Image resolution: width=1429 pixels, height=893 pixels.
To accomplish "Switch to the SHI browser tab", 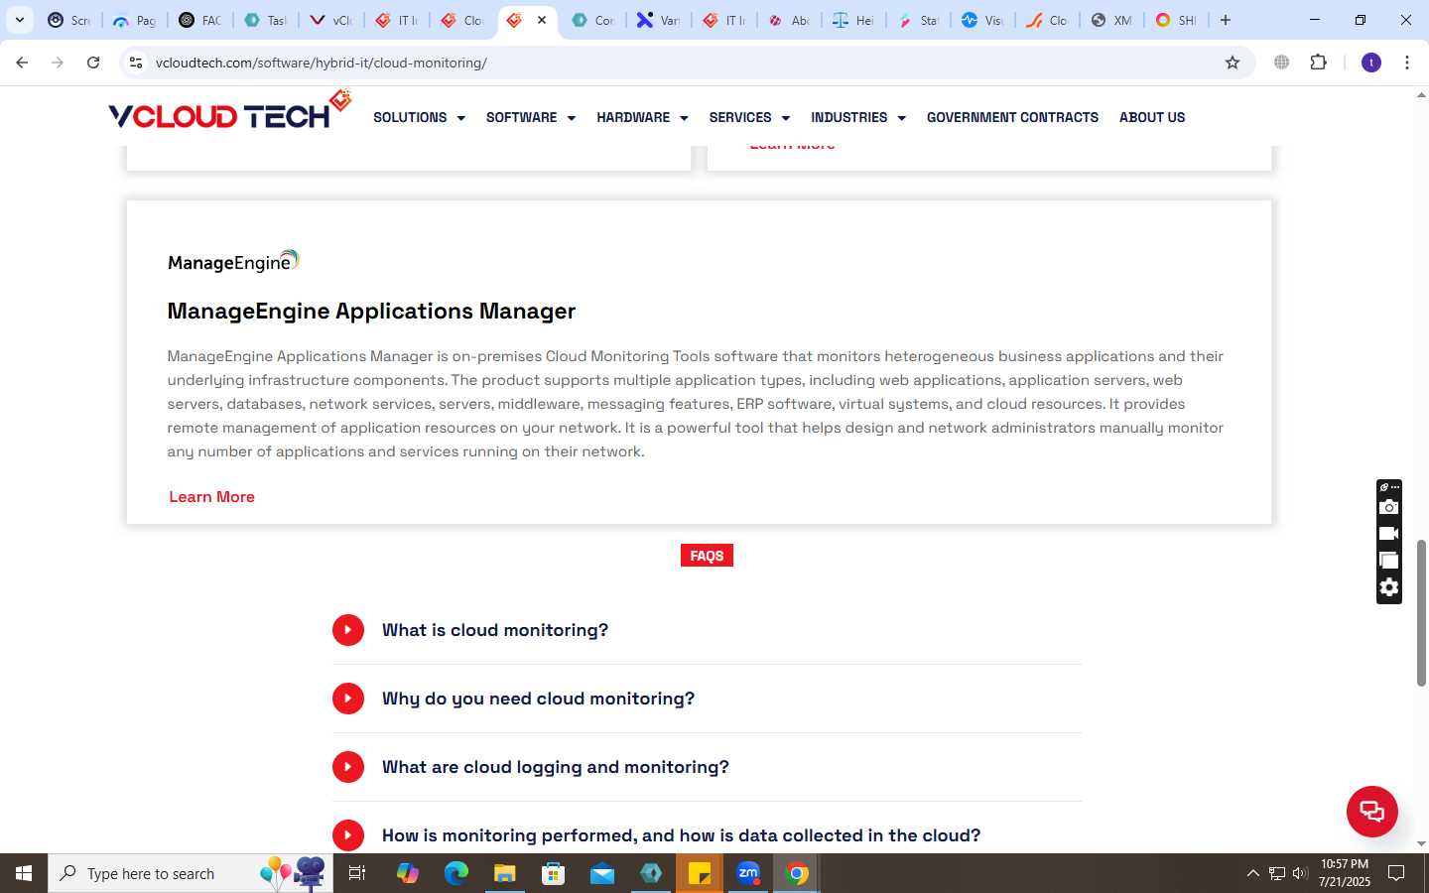I will tap(1176, 20).
